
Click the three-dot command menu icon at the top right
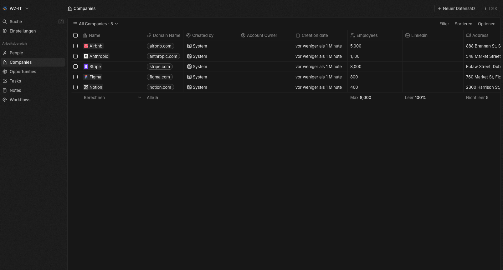pyautogui.click(x=486, y=8)
